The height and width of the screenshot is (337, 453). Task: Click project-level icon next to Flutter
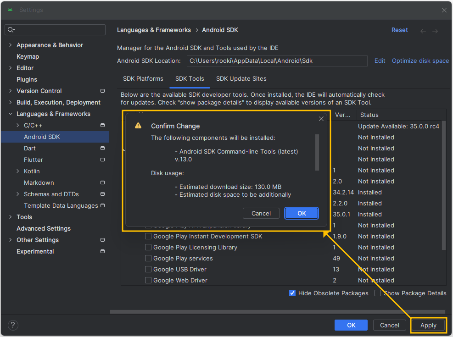[x=102, y=160]
